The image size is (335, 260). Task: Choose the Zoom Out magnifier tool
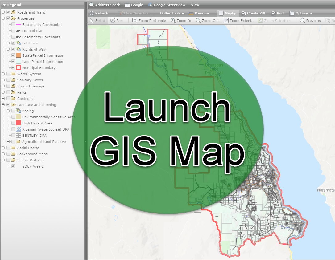click(198, 21)
